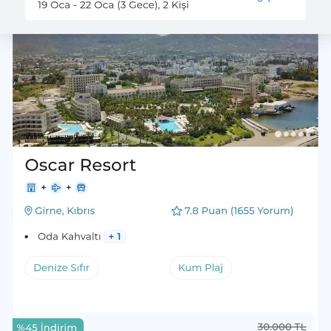View the 7.8 Puan reviews
331x331 pixels.
[239, 211]
